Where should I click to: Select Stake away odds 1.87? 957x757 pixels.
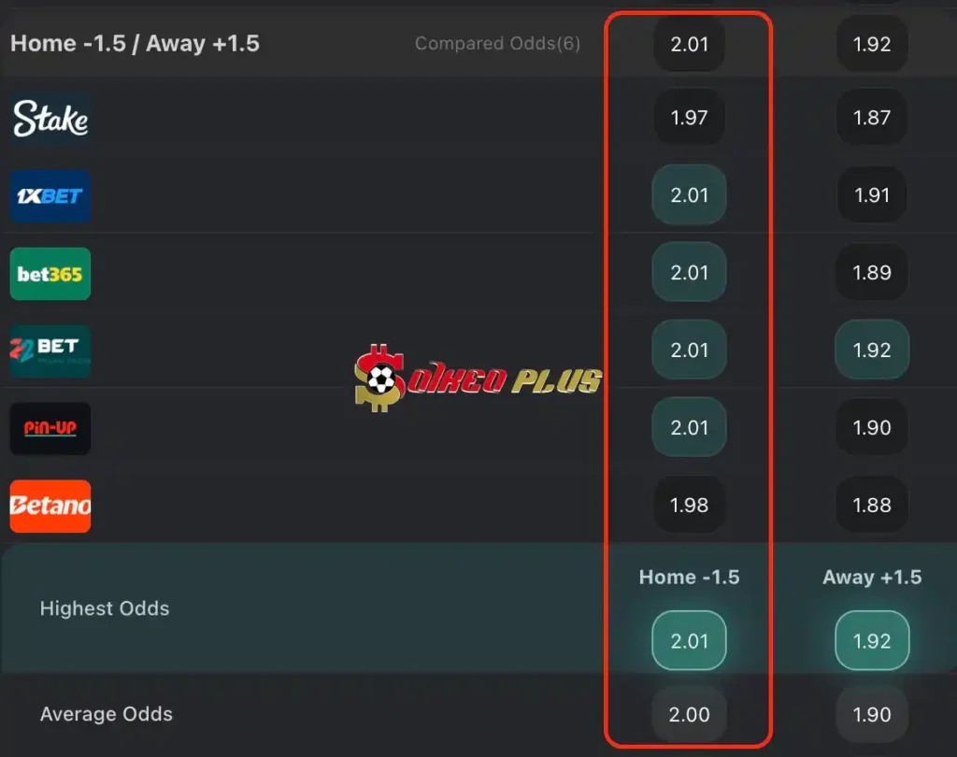(x=872, y=117)
